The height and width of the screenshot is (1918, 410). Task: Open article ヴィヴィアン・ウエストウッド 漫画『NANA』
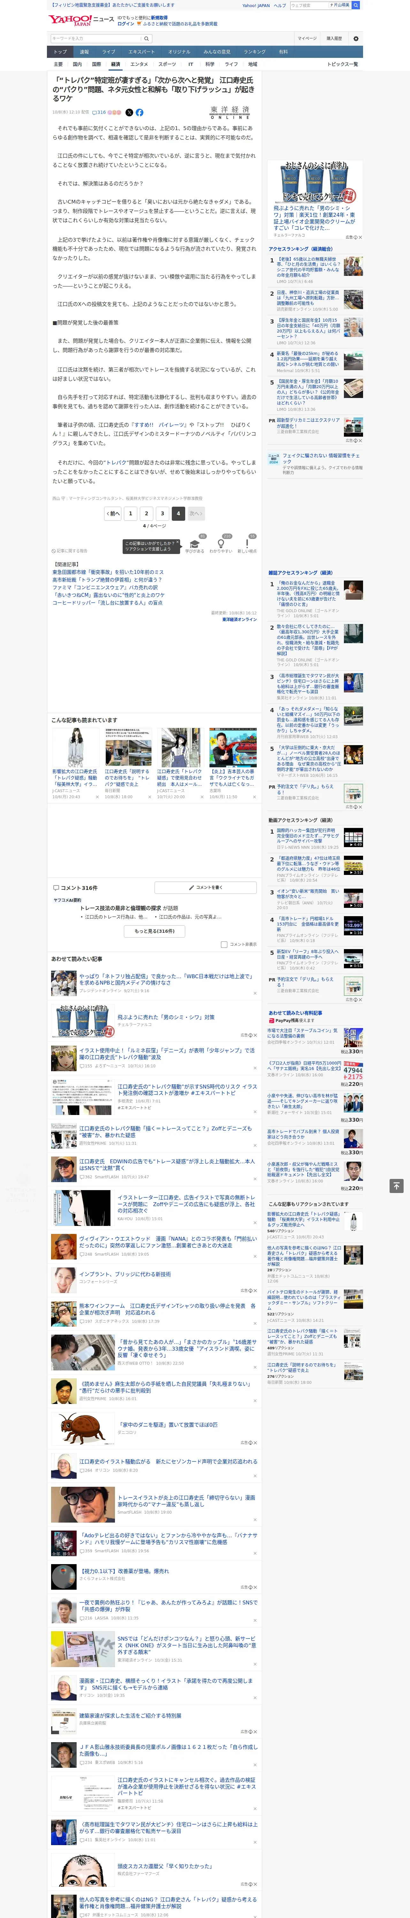point(168,1242)
